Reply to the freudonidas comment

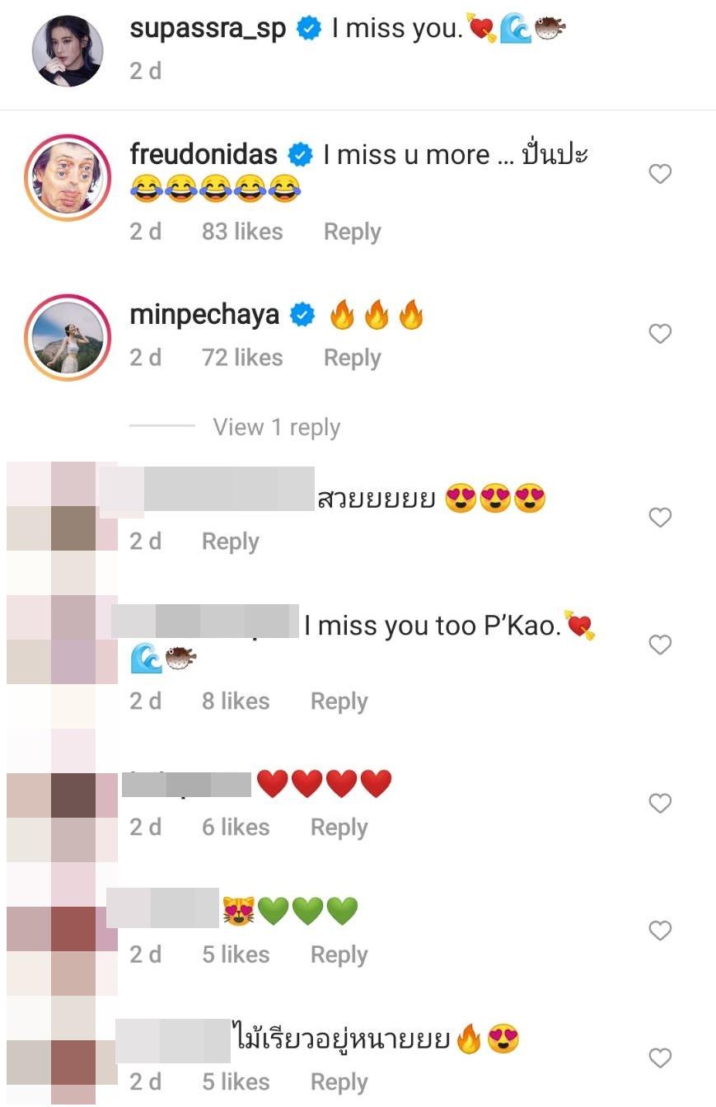[352, 232]
